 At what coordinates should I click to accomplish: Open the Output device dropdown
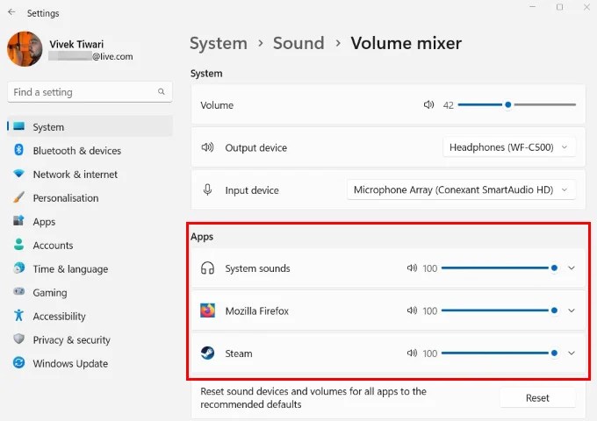pos(509,147)
